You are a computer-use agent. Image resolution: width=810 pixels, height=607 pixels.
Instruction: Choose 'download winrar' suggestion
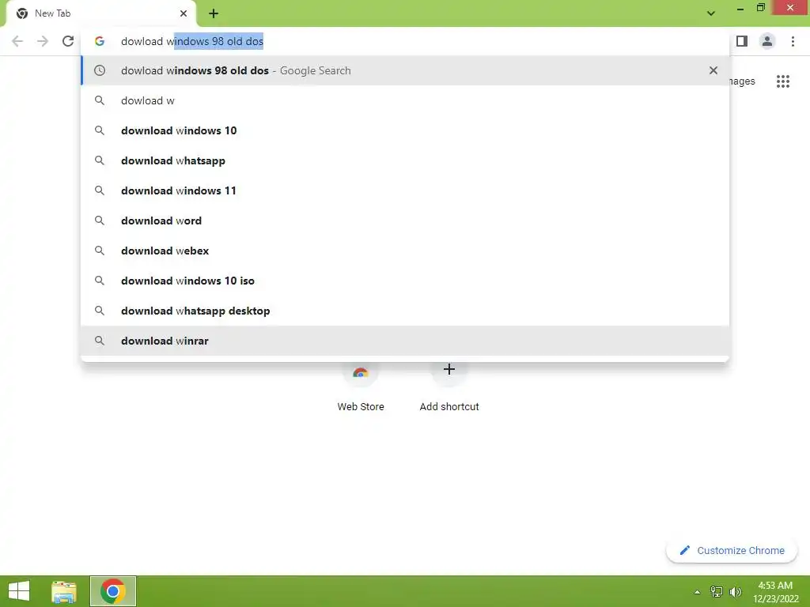tap(405, 341)
